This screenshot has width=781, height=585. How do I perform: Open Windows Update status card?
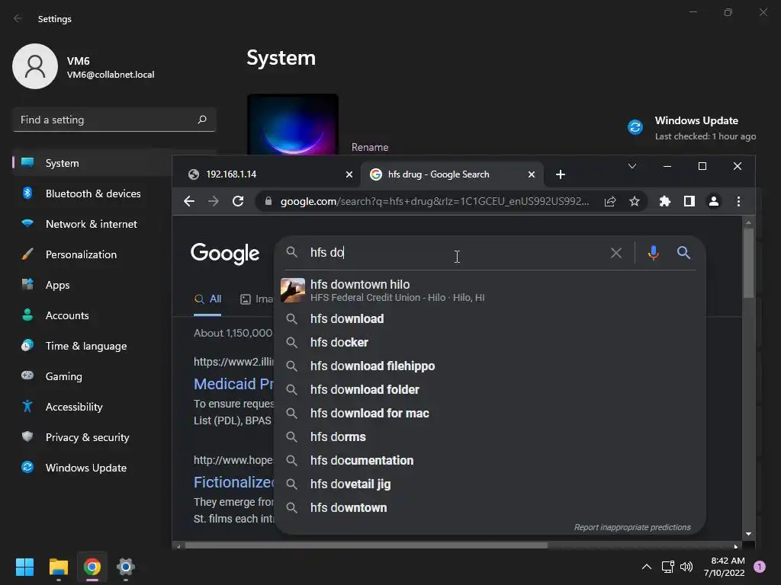(x=692, y=128)
